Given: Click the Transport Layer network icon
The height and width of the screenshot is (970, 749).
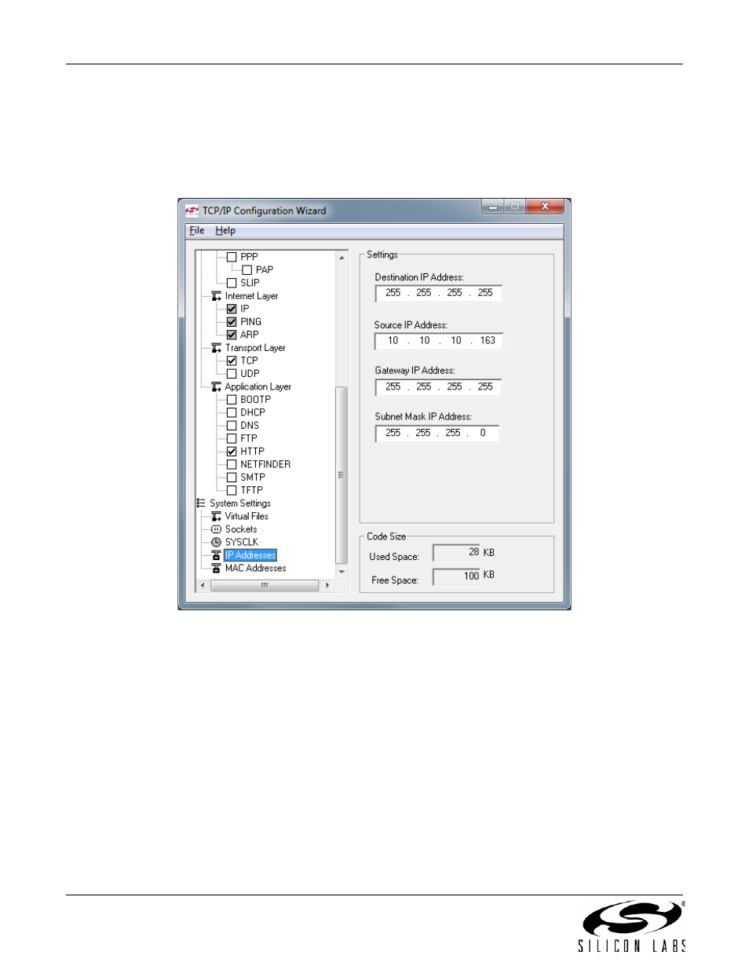Looking at the screenshot, I should point(216,348).
